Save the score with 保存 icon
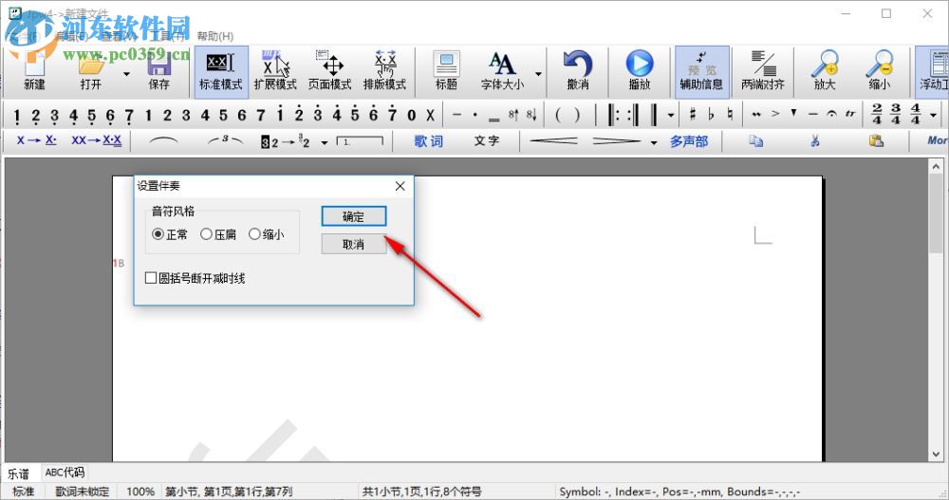The image size is (949, 500). pos(159,71)
